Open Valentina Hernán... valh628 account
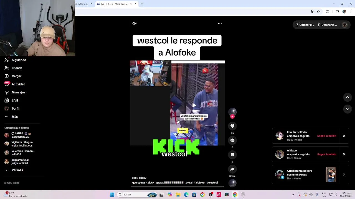Image resolution: width=355 pixels, height=199 pixels. [x=19, y=153]
